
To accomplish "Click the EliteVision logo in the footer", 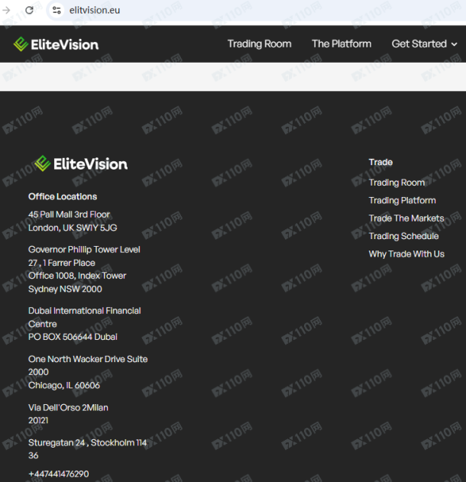I will click(x=81, y=163).
